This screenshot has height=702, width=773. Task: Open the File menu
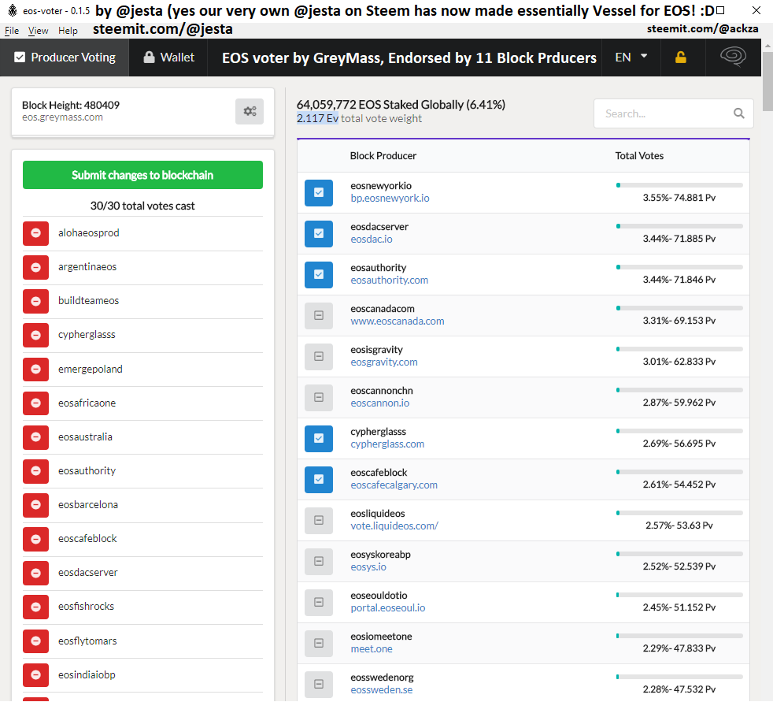pos(12,31)
